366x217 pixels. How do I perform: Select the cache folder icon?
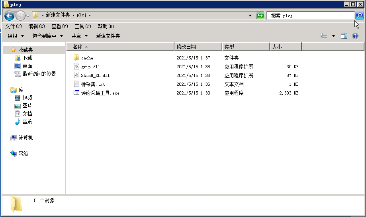click(x=76, y=57)
